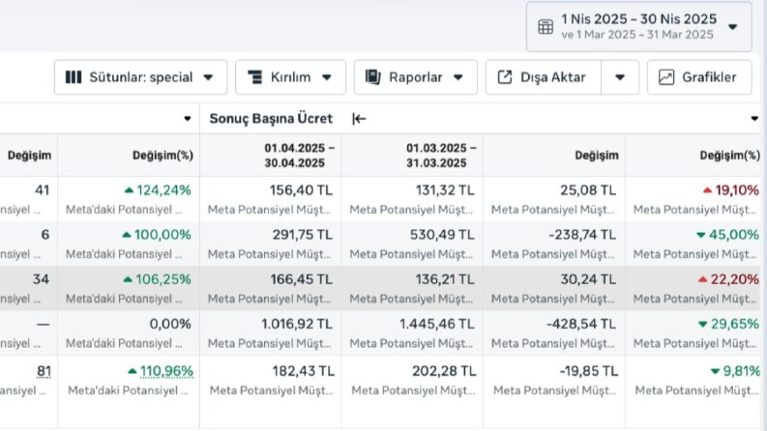This screenshot has height=431, width=767.
Task: Open the date range picker for 1 Nis 2025
Action: [638, 27]
